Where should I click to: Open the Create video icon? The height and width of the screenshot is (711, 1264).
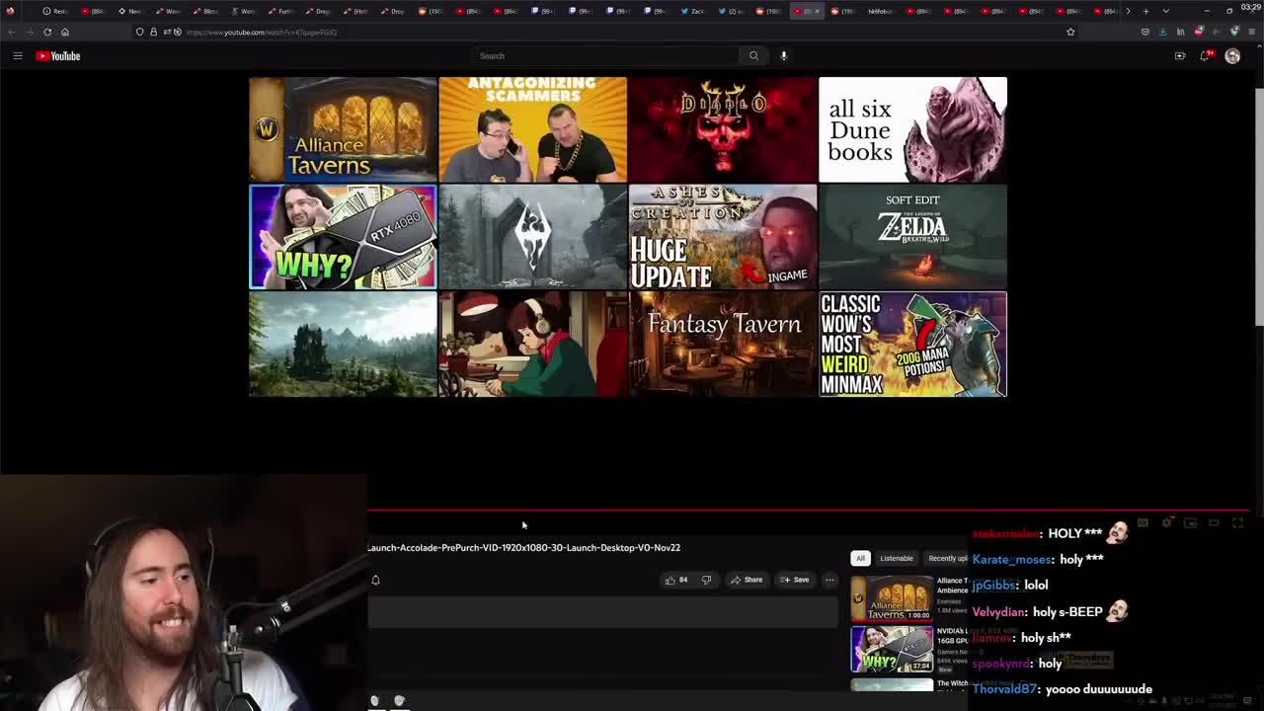[x=1180, y=56]
